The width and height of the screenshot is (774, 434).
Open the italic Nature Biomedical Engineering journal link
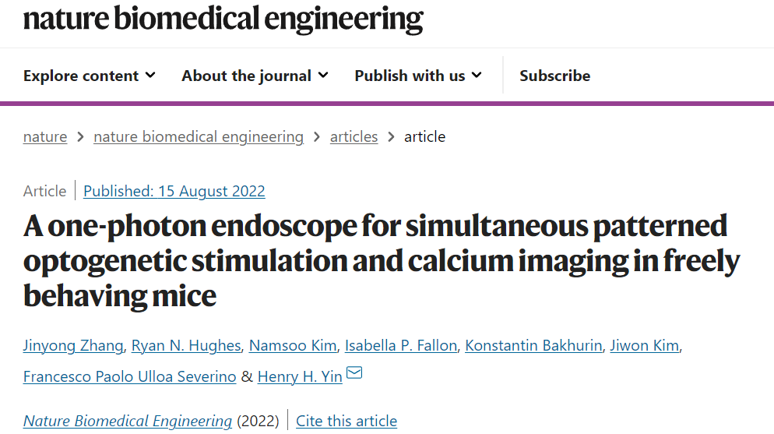(128, 422)
